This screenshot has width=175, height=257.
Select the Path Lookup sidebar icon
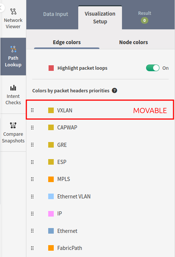13,49
